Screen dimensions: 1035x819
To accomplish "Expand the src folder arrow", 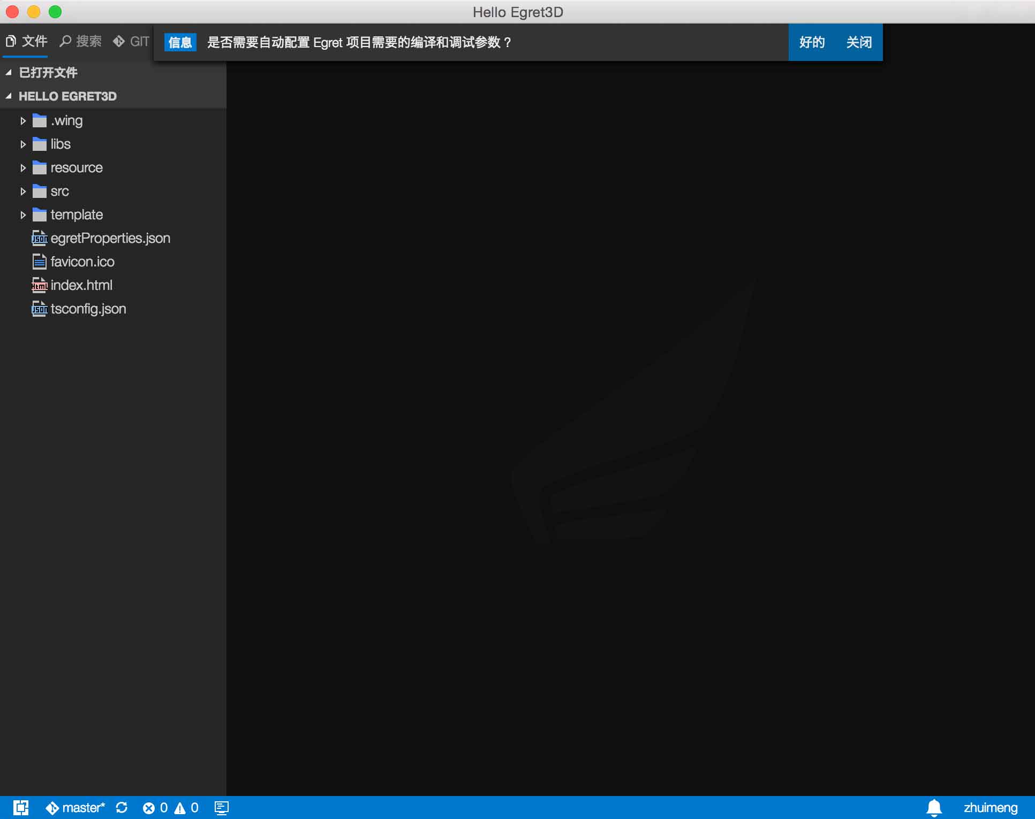I will tap(23, 192).
